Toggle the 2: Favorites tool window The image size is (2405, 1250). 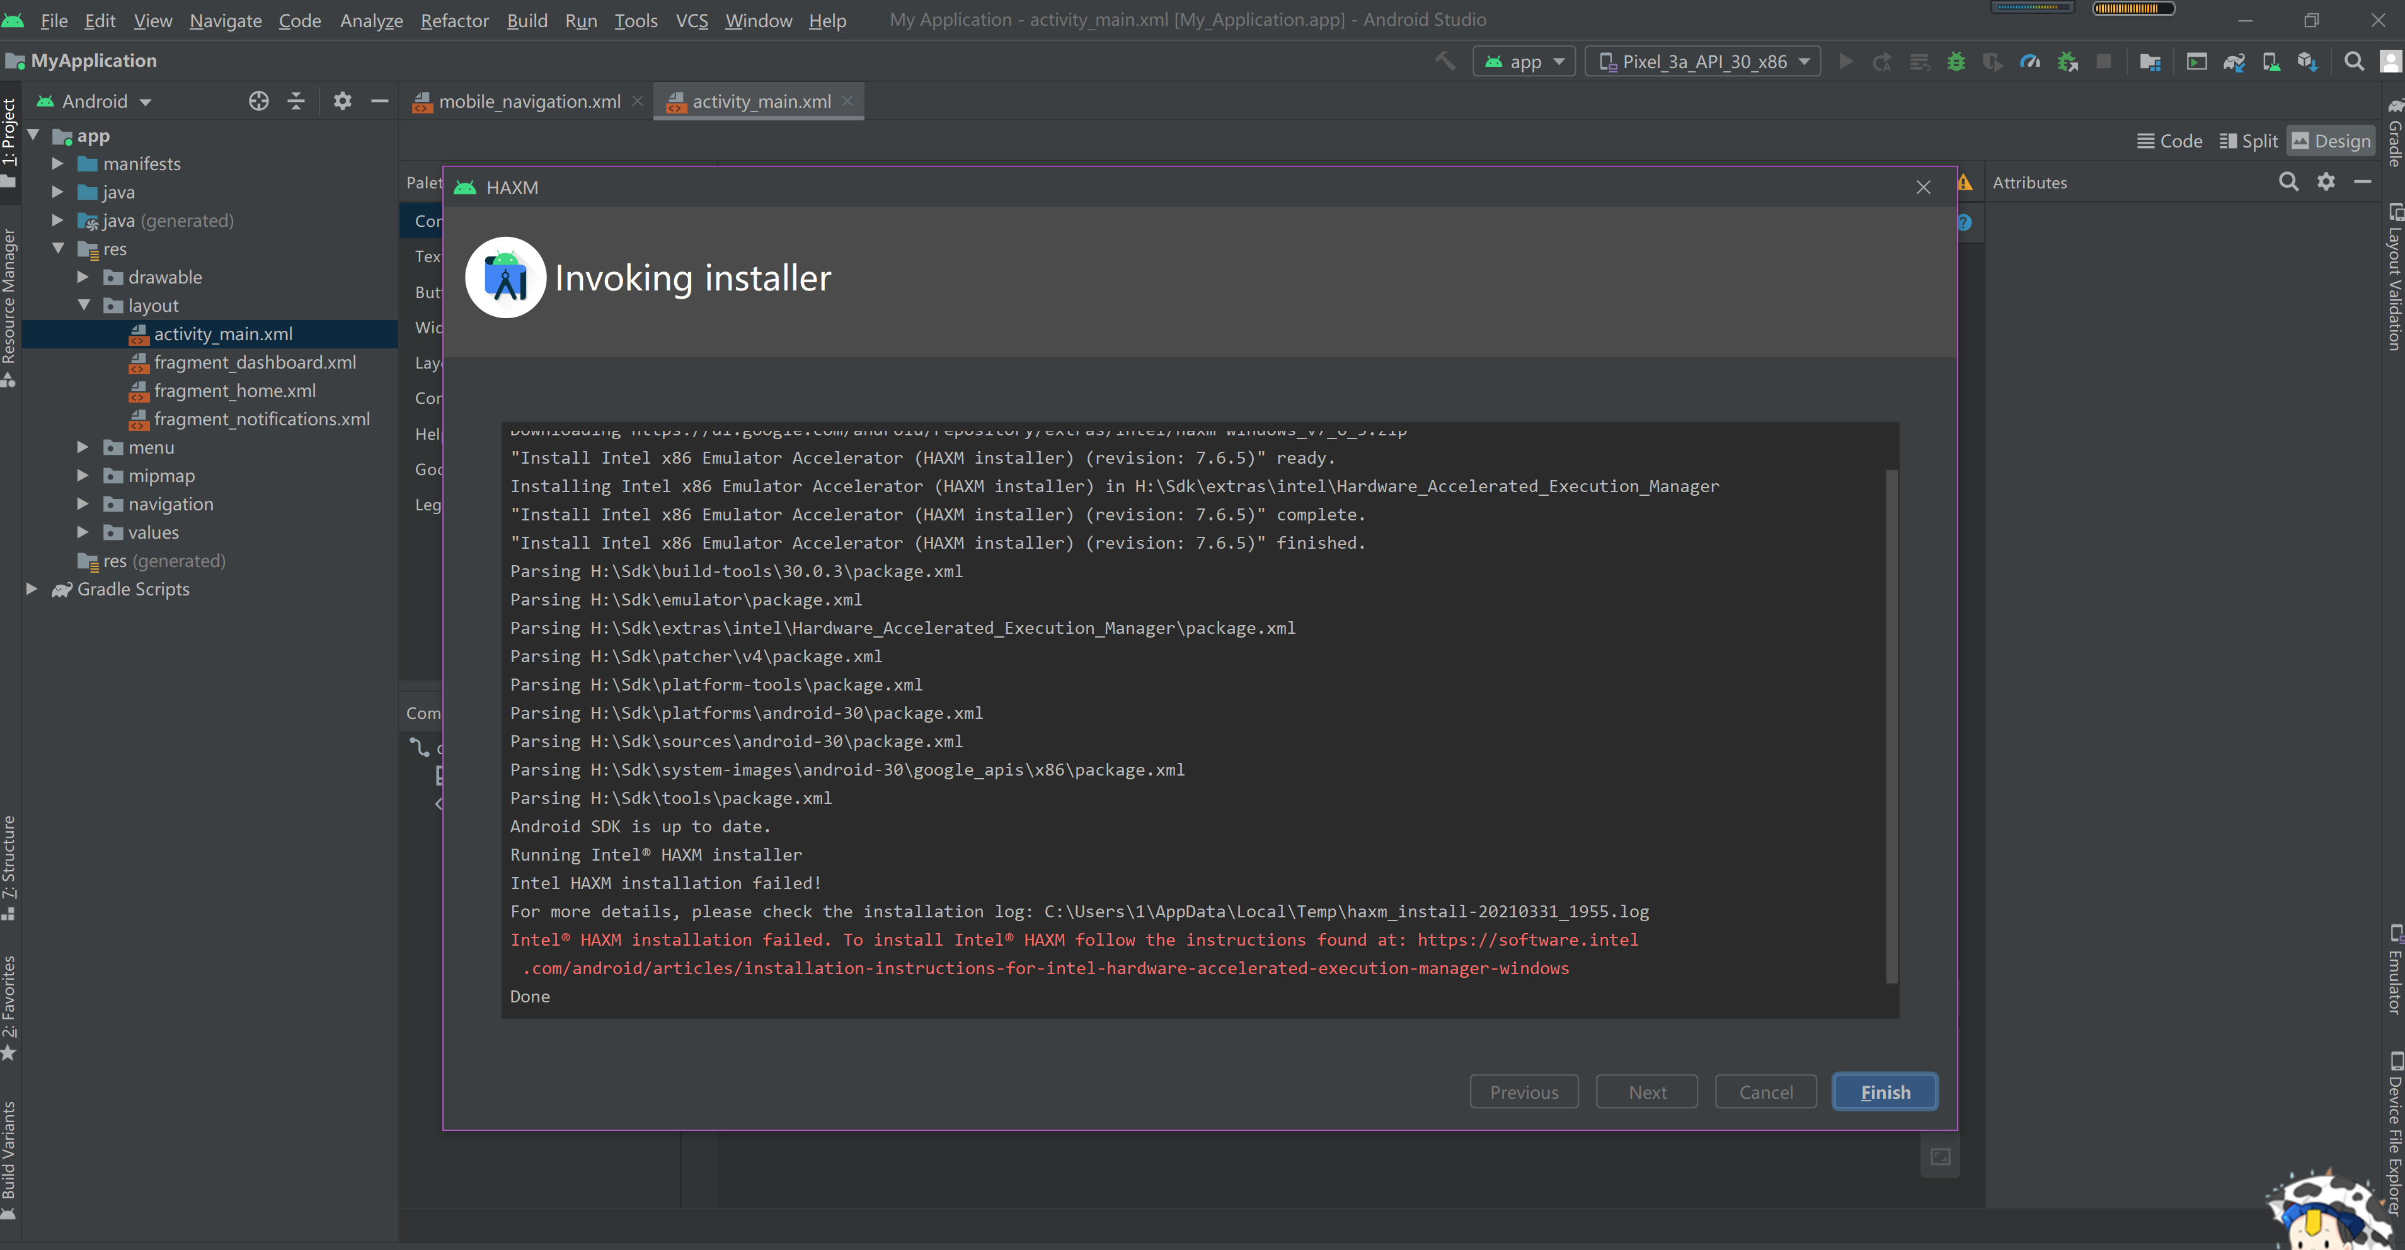9,1008
